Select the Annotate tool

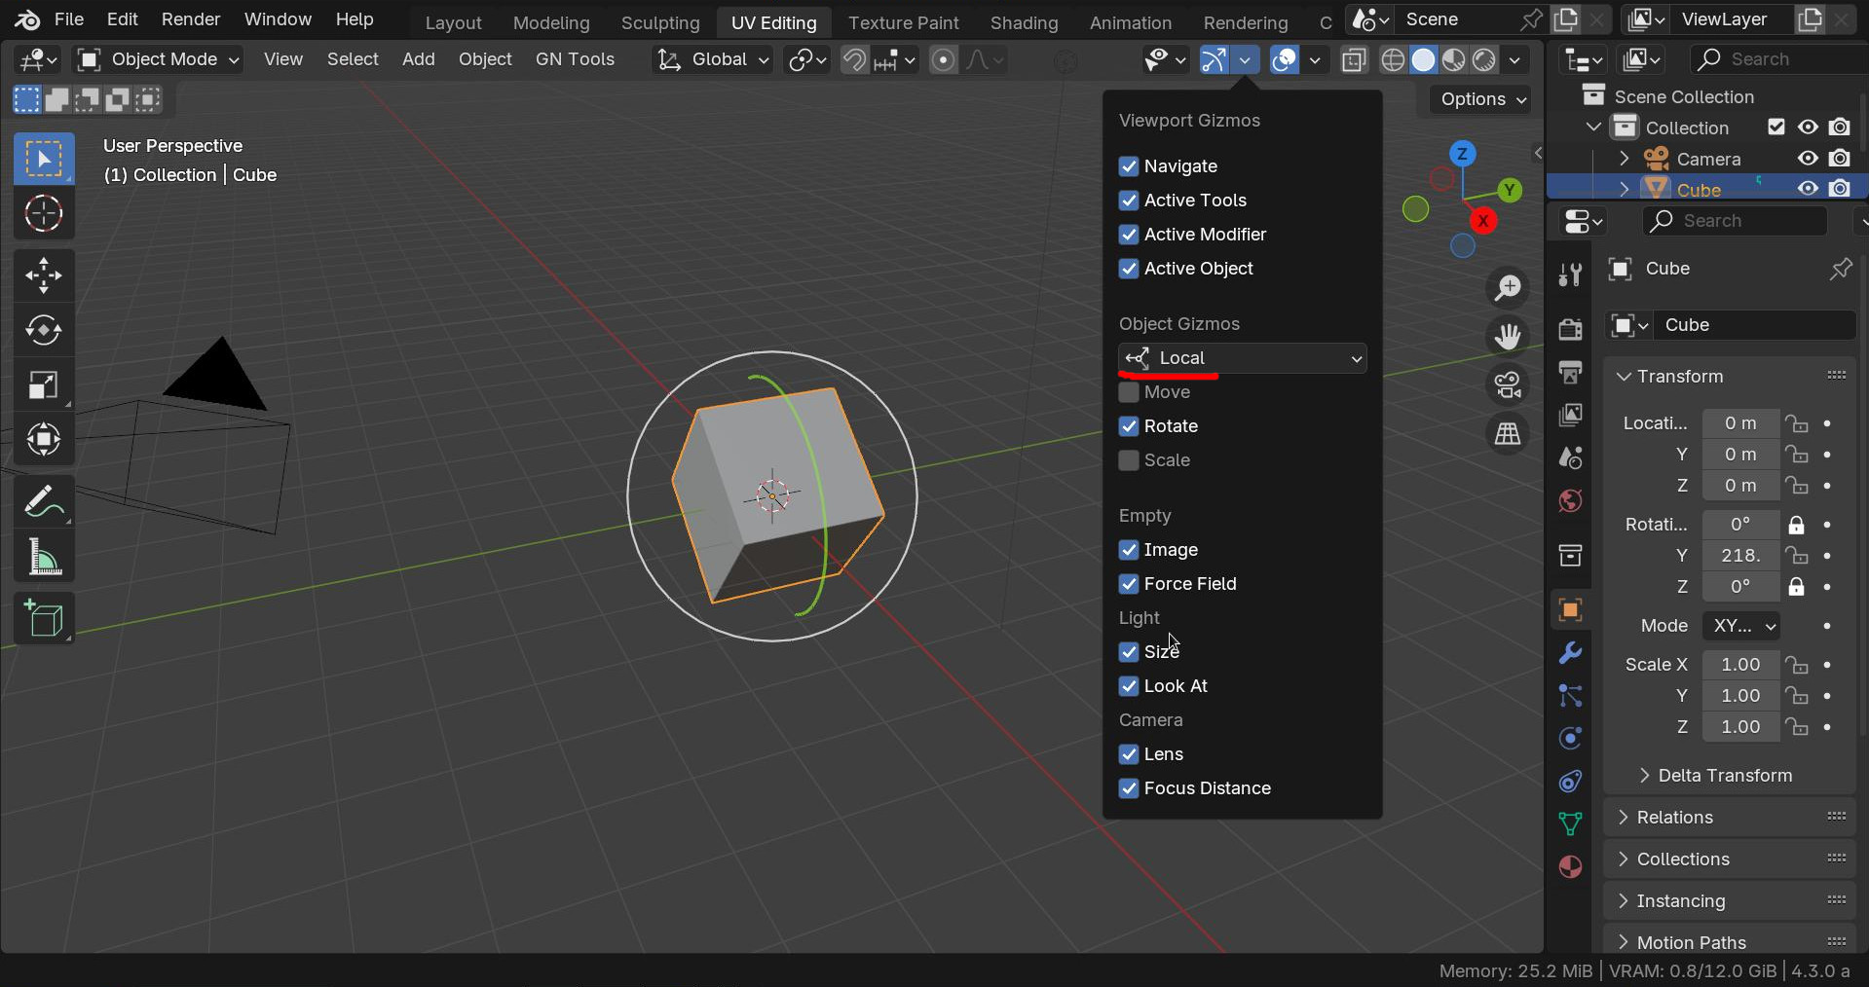click(44, 502)
